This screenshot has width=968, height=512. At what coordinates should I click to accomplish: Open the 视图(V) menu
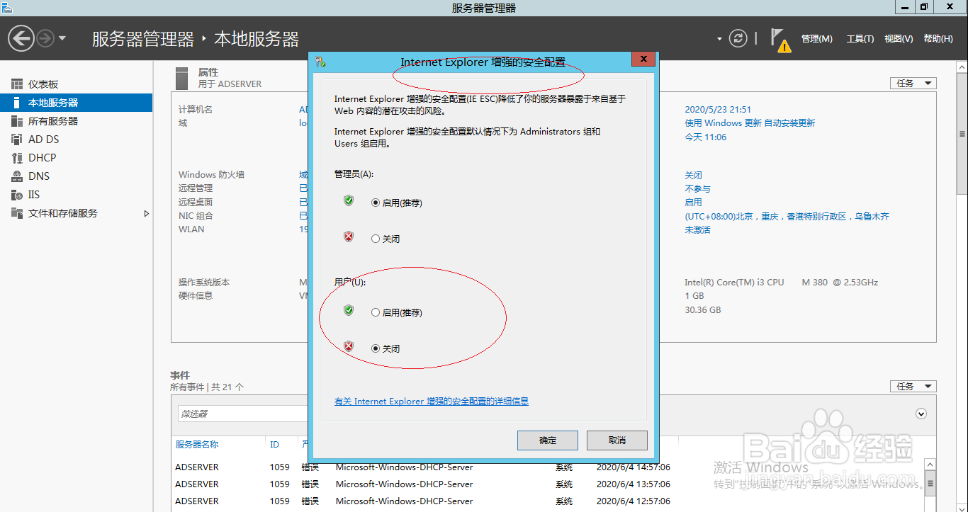coord(899,39)
